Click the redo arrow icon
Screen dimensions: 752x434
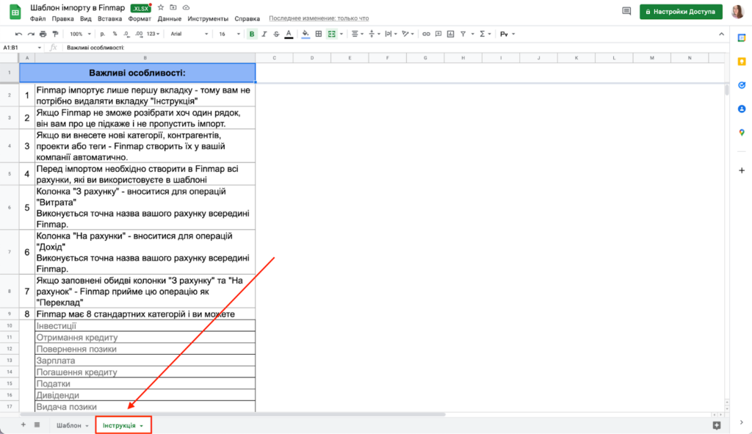[31, 34]
